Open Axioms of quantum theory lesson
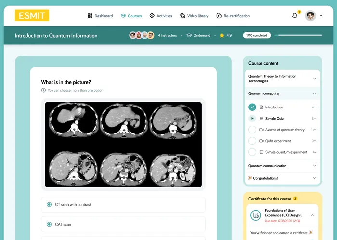The height and width of the screenshot is (240, 337). 285,130
